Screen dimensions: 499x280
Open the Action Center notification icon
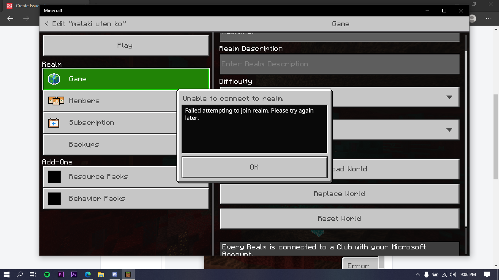[x=487, y=275]
